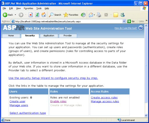Screen dimensions: 149x123
Task: Click the Edit document toolbar icon
Action: 106,15
